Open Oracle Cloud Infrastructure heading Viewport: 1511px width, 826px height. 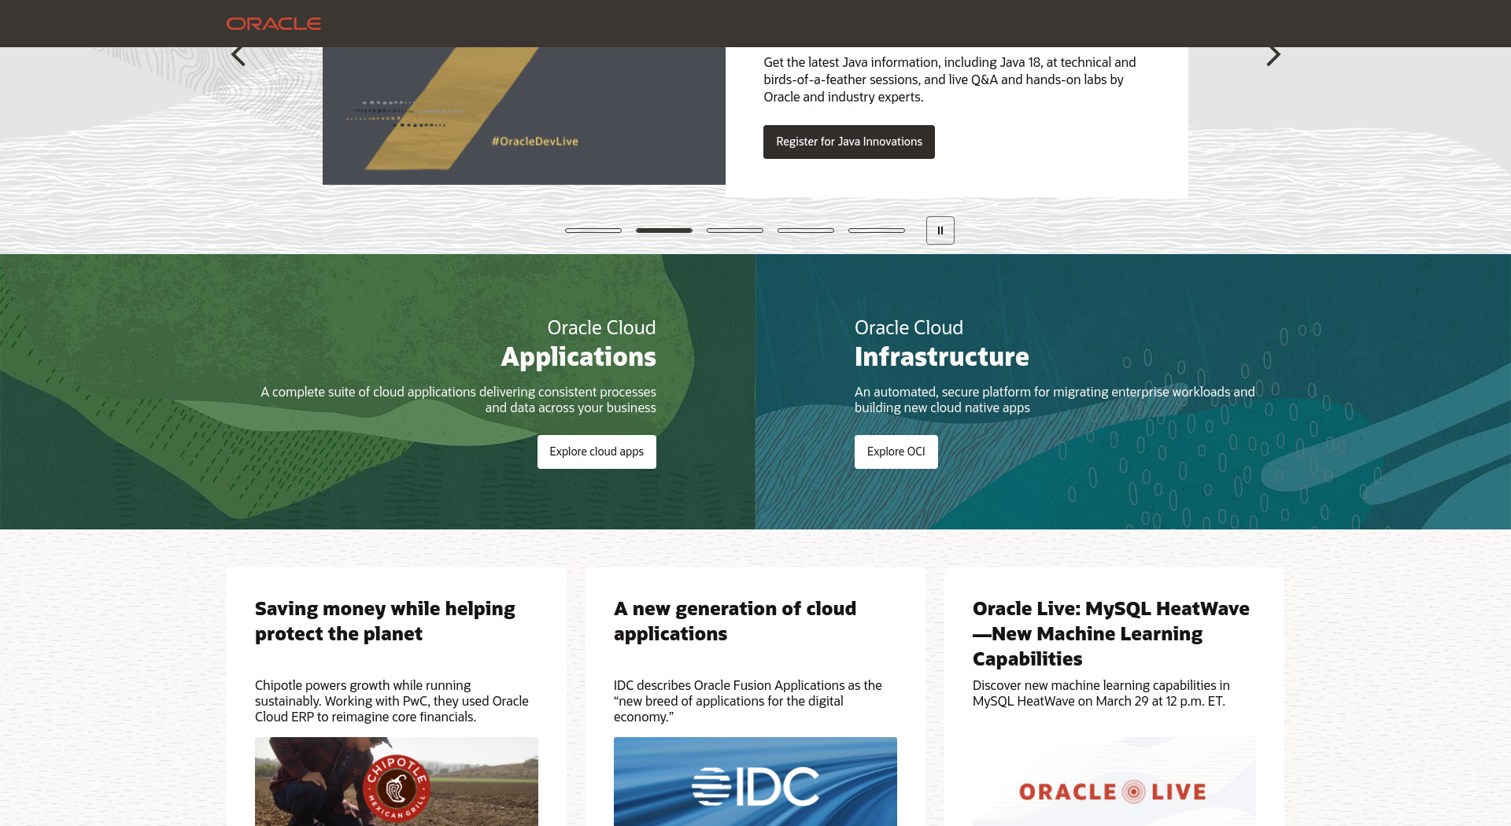pyautogui.click(x=942, y=344)
